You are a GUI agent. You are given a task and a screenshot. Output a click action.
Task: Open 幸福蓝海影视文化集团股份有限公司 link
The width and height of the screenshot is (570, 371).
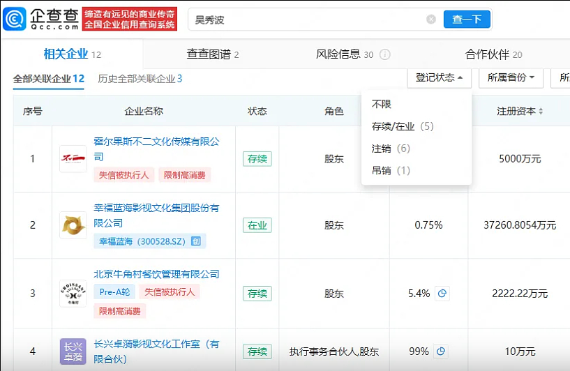coord(156,215)
